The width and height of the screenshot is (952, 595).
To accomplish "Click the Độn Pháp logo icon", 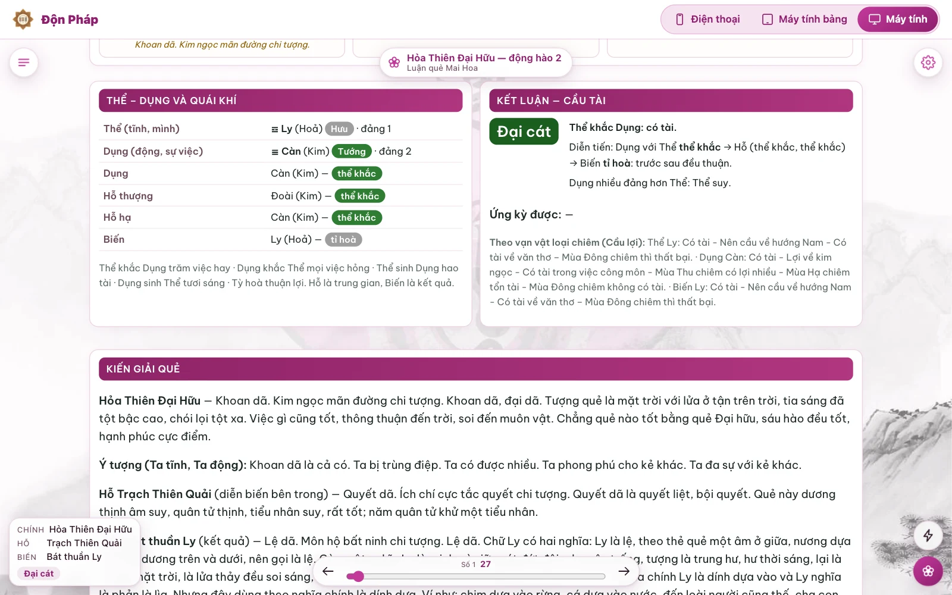I will 23,20.
